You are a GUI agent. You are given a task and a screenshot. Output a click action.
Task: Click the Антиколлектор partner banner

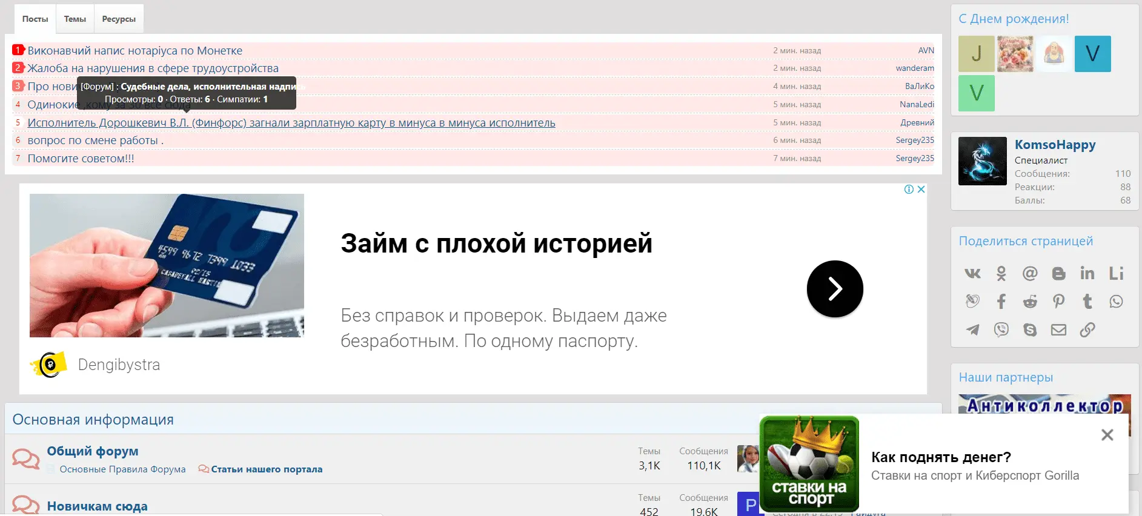(1044, 404)
